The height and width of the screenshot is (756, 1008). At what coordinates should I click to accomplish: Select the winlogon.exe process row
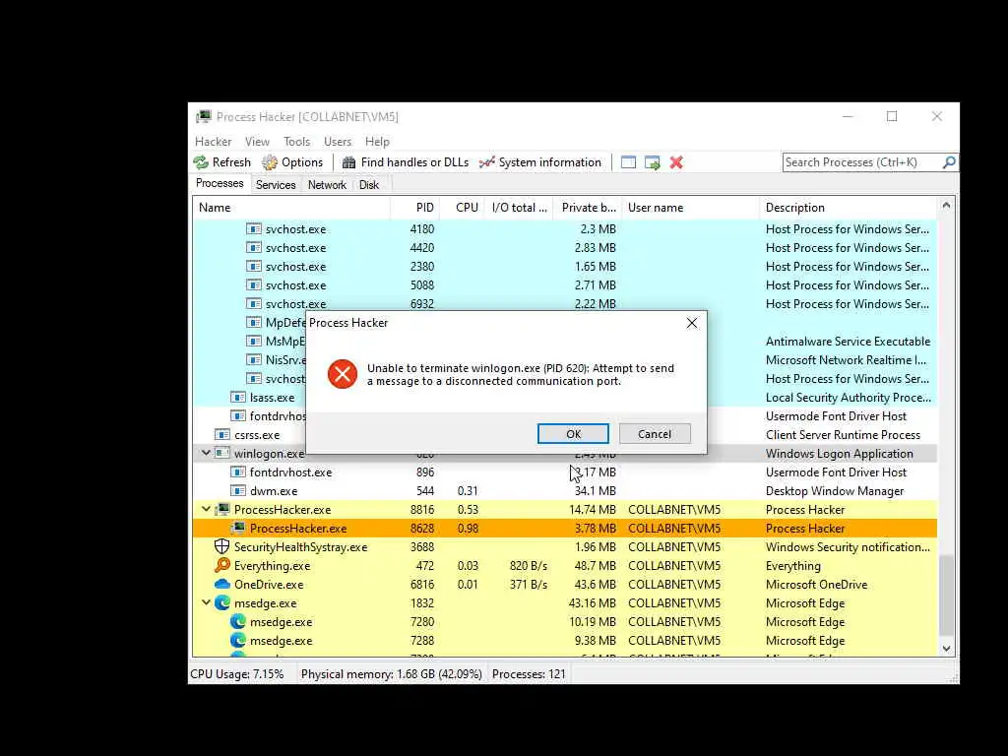coord(564,453)
